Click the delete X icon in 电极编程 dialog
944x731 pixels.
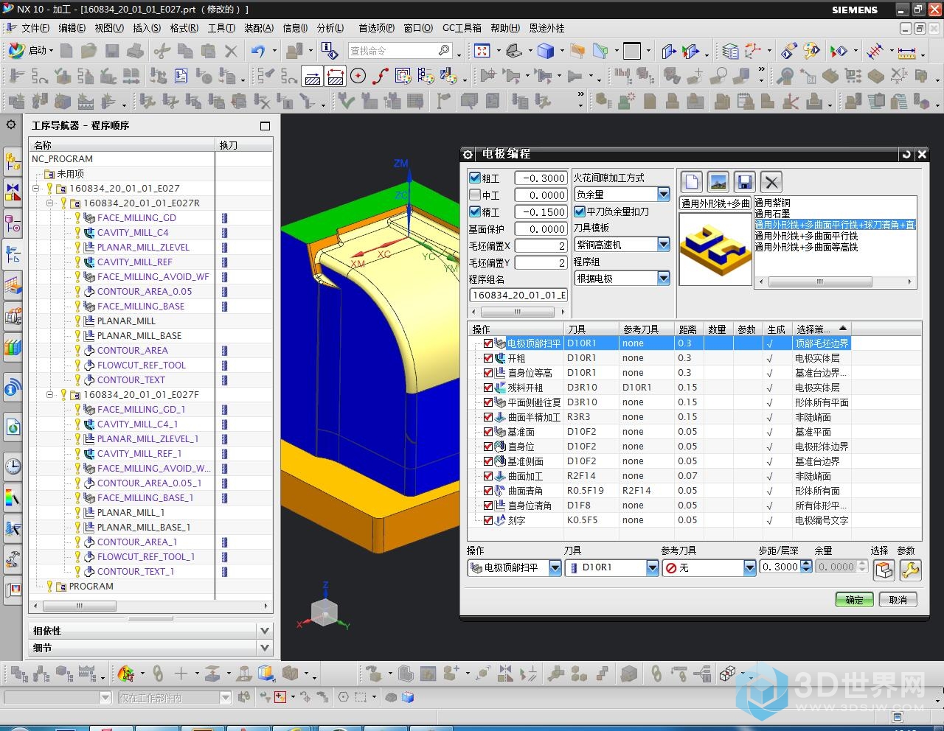click(x=771, y=182)
